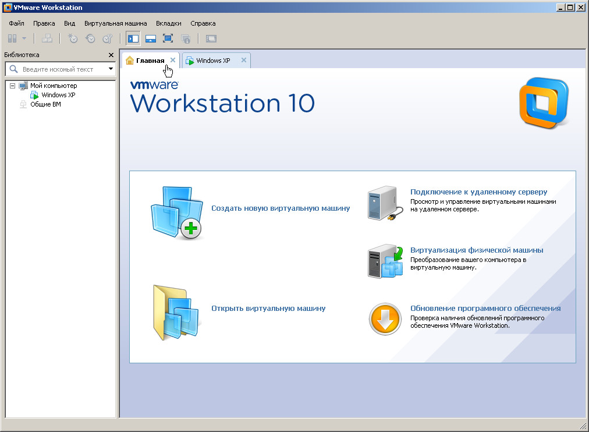The width and height of the screenshot is (589, 432).
Task: Switch to the Windows XP tab
Action: pyautogui.click(x=213, y=61)
